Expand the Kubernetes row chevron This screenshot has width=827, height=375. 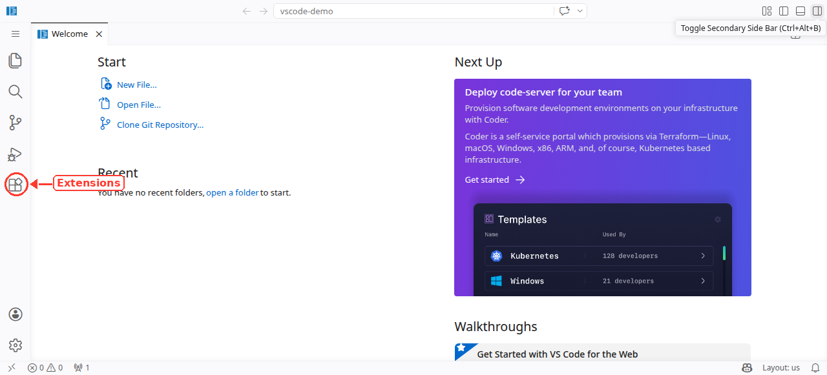pos(703,256)
